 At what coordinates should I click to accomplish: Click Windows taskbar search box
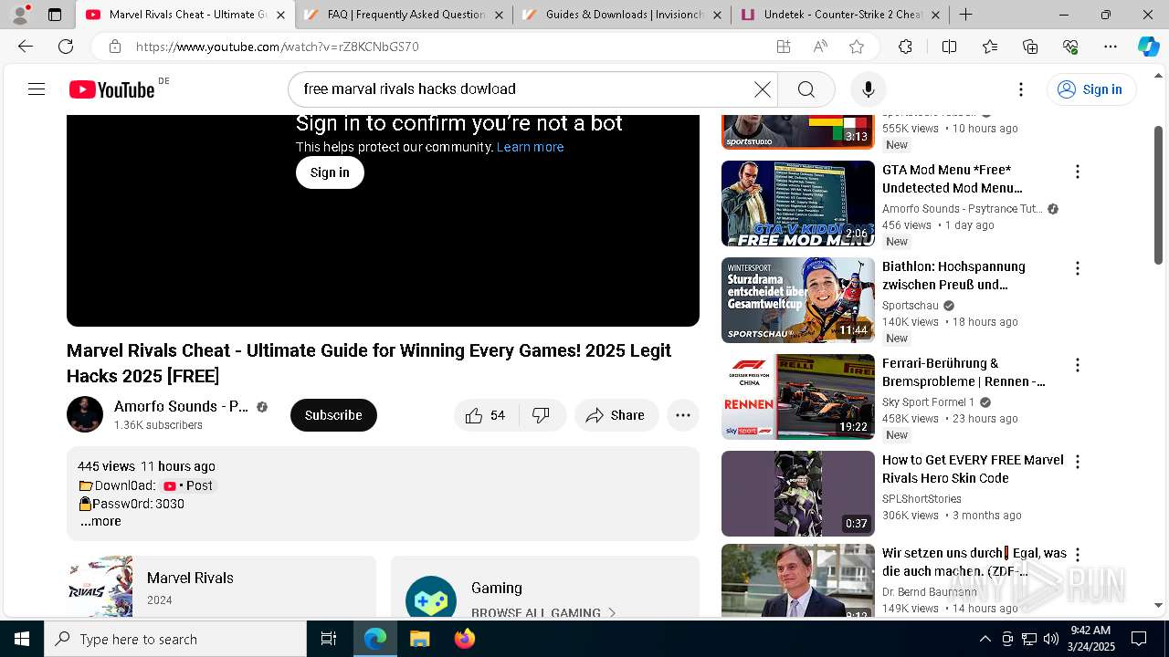175,639
